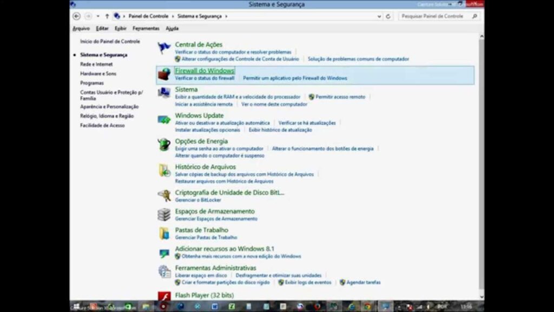Open Central de Ações heading
The height and width of the screenshot is (312, 554).
(x=199, y=44)
